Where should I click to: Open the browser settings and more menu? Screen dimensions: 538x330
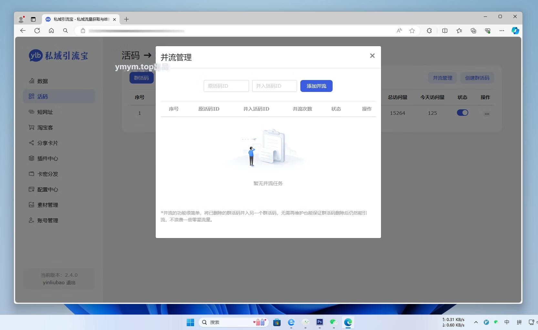[x=502, y=31]
